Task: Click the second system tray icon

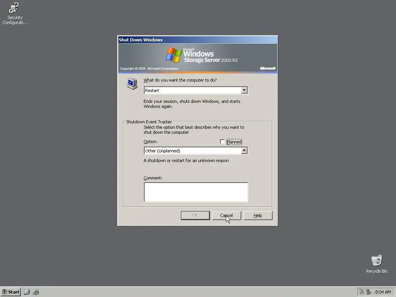Action: click(x=369, y=292)
